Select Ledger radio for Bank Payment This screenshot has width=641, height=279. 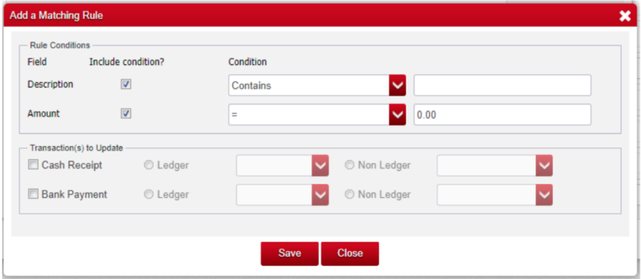(x=148, y=195)
